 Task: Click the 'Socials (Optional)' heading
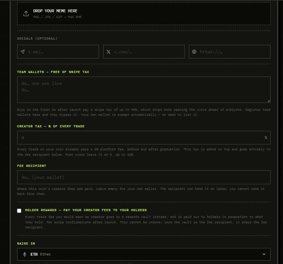(37, 38)
